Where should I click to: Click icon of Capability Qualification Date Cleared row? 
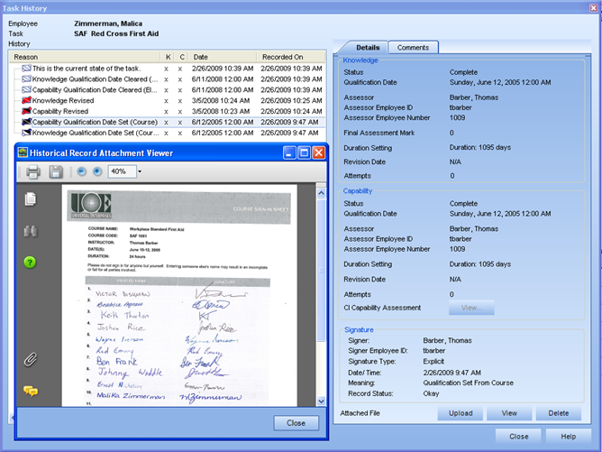click(x=26, y=90)
